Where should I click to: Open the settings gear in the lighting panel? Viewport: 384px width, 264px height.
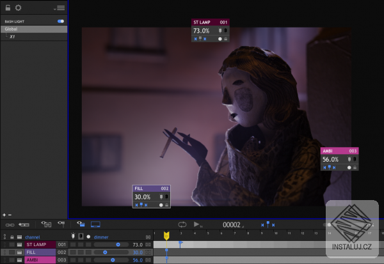pos(18,8)
